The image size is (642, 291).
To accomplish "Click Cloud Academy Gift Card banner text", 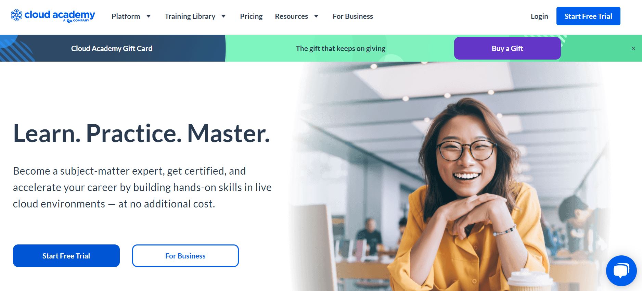I will click(x=112, y=49).
